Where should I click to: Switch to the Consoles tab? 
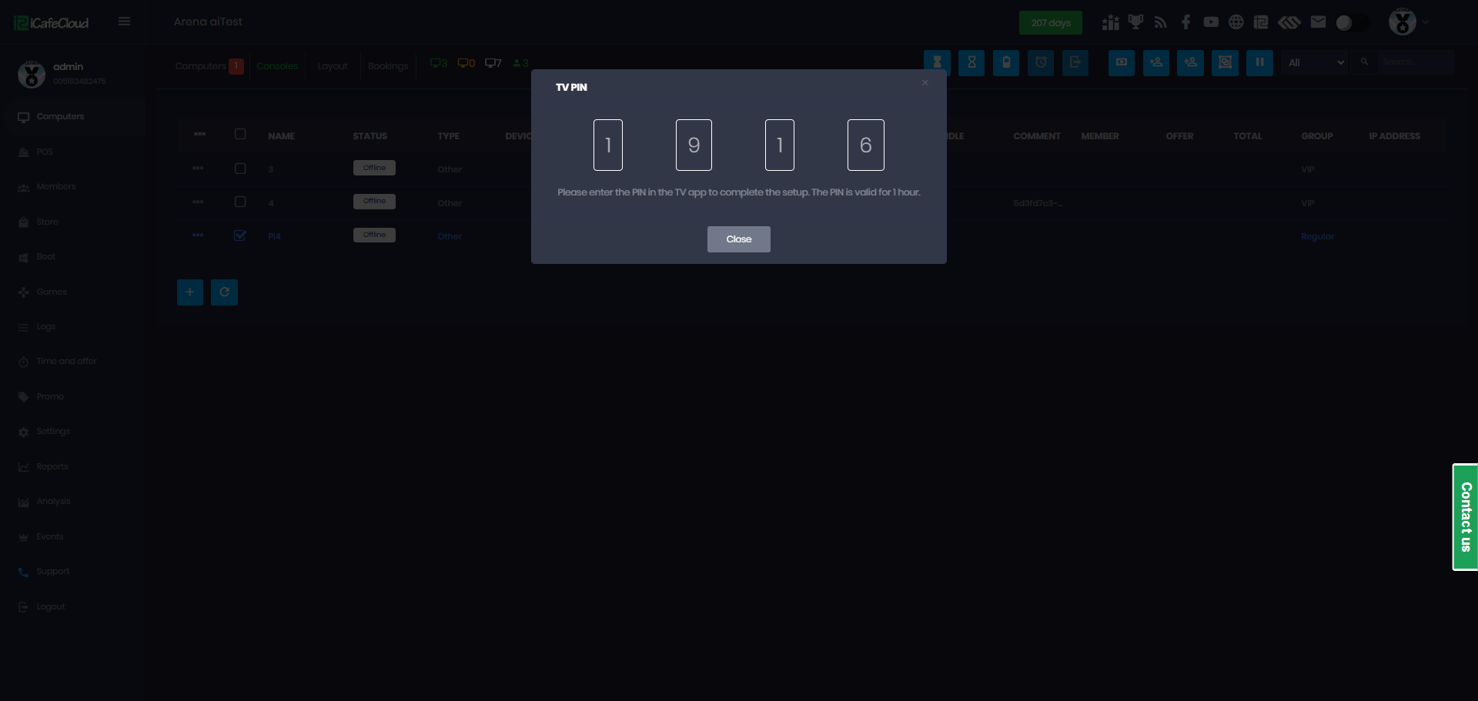[277, 66]
